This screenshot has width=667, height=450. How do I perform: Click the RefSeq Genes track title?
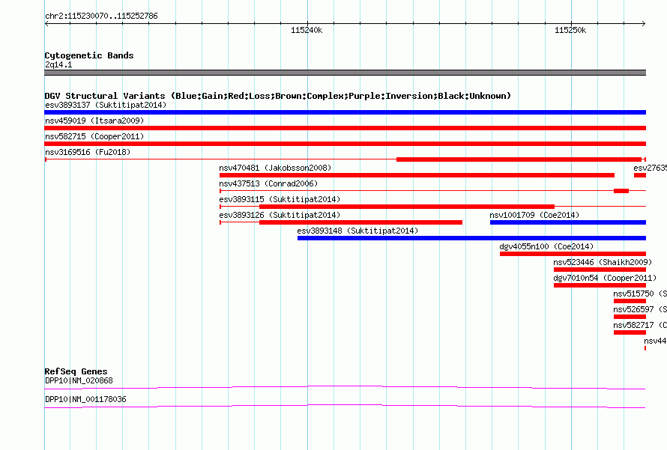76,371
